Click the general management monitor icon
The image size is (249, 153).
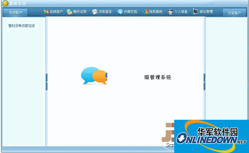(x=195, y=12)
